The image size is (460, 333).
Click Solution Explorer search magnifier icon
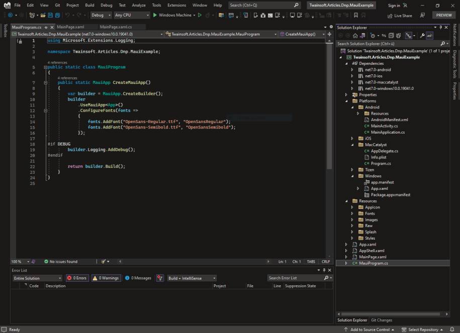tap(442, 44)
